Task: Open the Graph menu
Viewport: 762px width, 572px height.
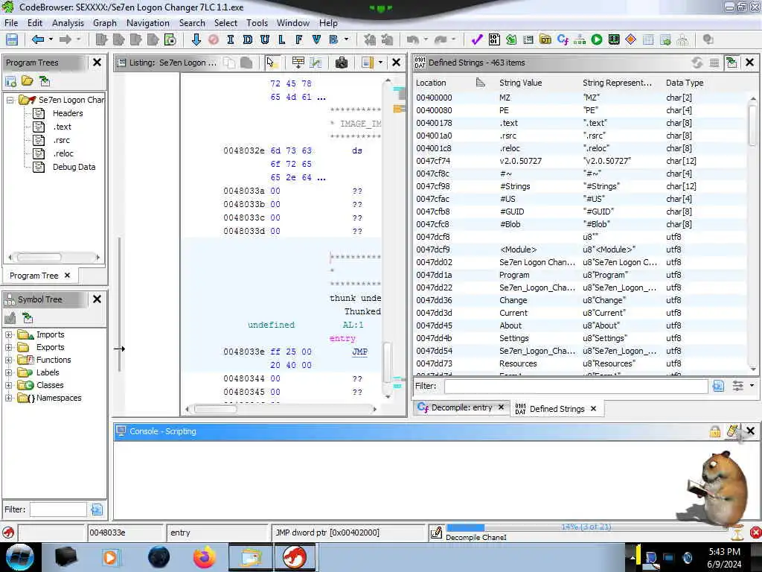Action: [105, 23]
